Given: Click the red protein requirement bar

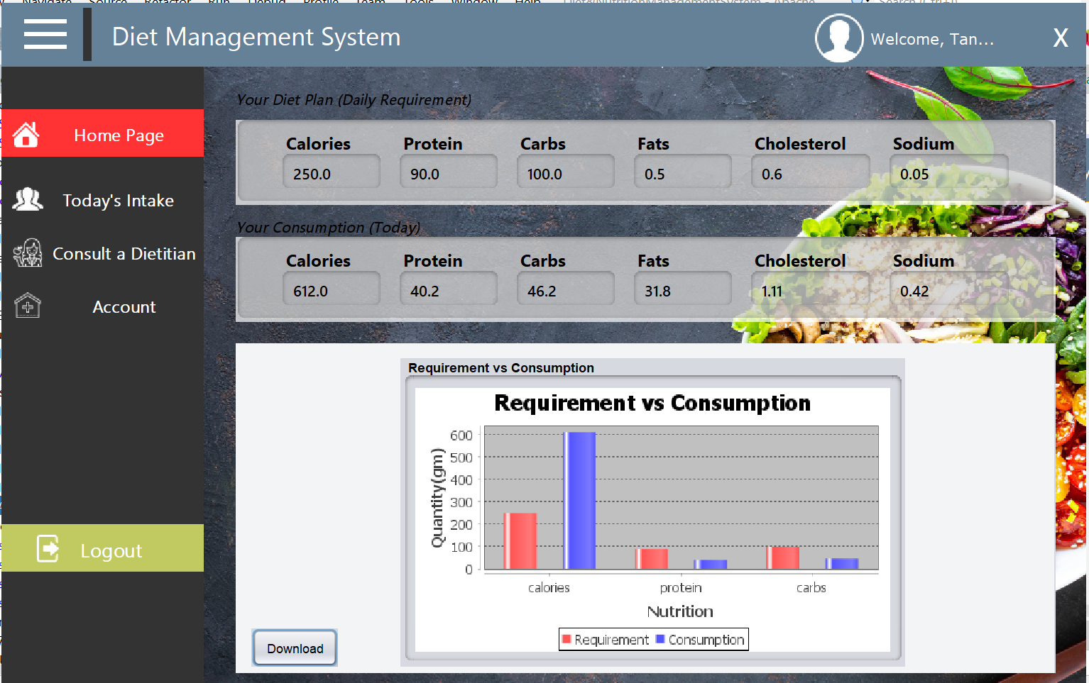Looking at the screenshot, I should point(652,559).
